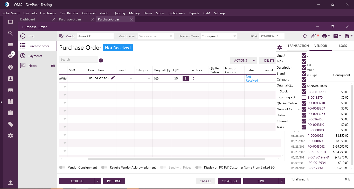
Task: Expand the SAVE button dropdown arrow
Action: (x=282, y=181)
